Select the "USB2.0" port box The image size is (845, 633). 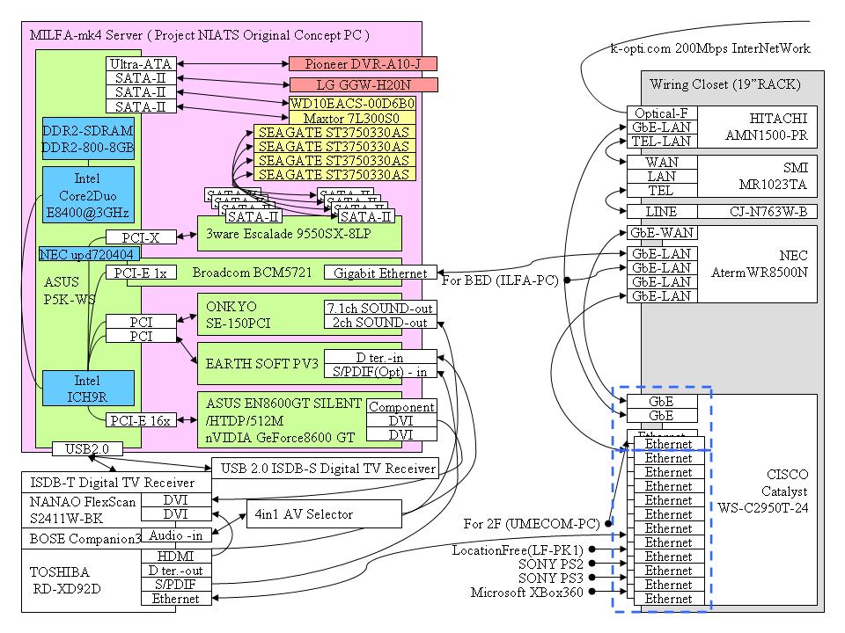(87, 448)
